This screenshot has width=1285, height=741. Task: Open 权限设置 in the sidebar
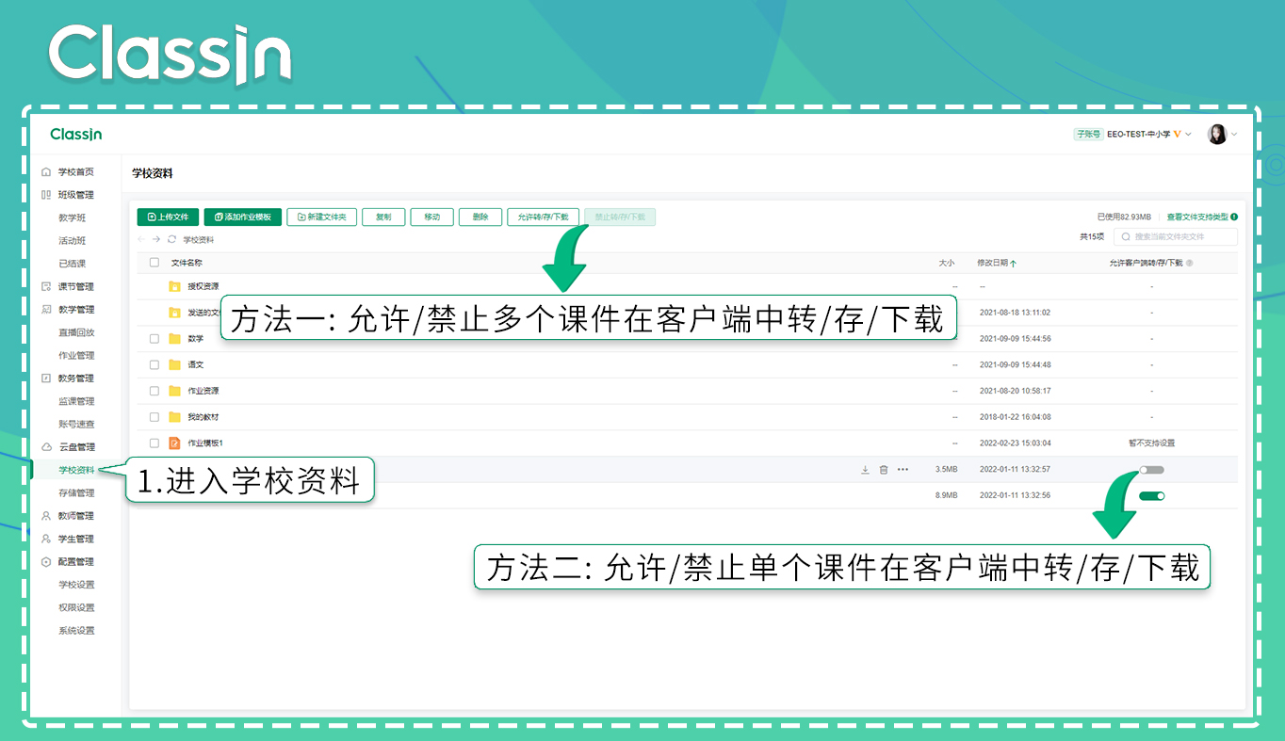(x=76, y=608)
